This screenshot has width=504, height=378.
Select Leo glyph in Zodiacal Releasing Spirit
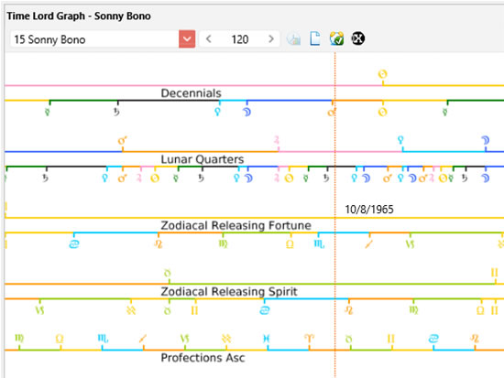click(349, 310)
